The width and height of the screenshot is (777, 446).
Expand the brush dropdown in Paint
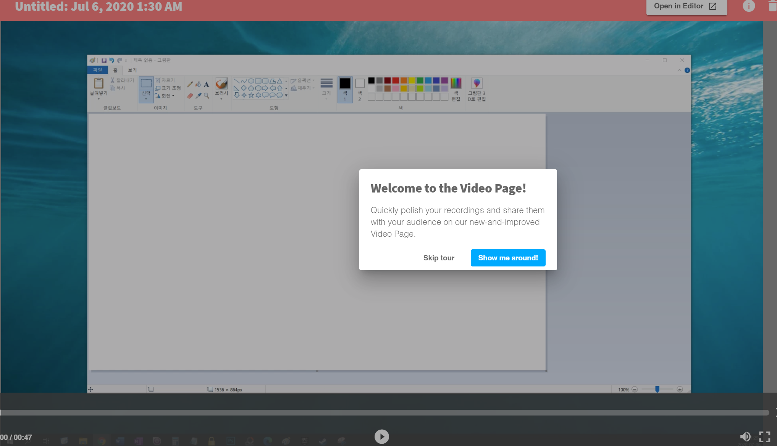tap(221, 98)
